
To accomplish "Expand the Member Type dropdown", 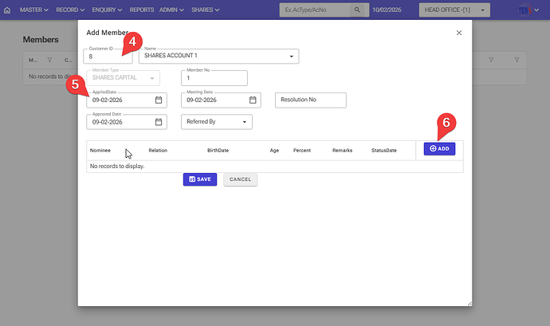I will click(152, 78).
